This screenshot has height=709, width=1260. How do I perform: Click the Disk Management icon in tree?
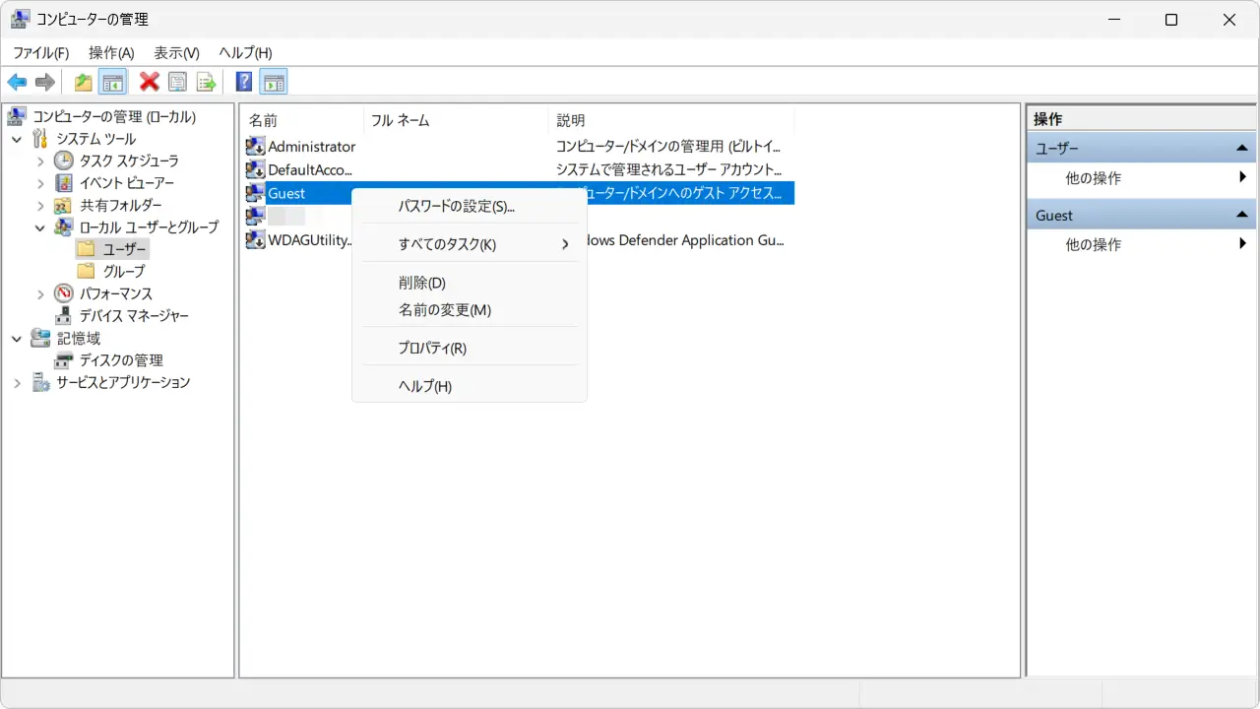tap(64, 360)
